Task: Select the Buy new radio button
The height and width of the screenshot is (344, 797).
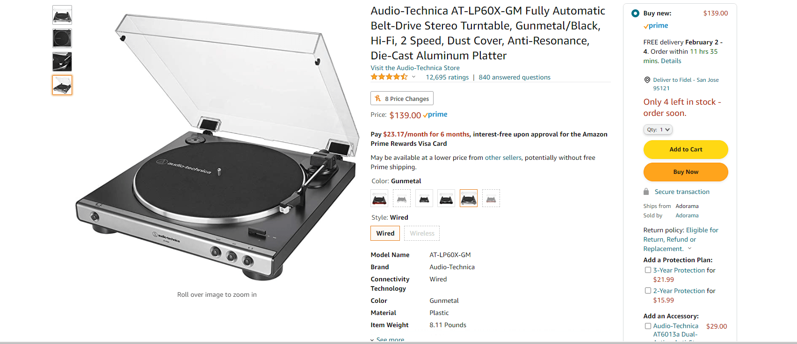Action: click(x=635, y=13)
